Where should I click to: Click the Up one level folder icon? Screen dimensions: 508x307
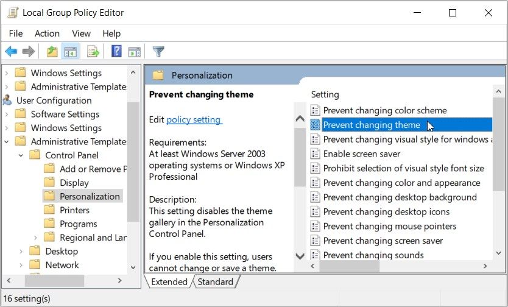click(x=52, y=51)
